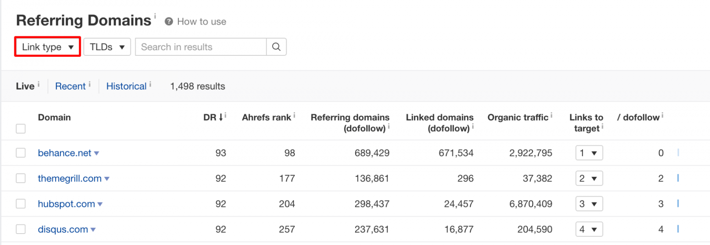Viewport: 710px width, 245px height.
Task: Switch to the Recent tab
Action: [70, 86]
